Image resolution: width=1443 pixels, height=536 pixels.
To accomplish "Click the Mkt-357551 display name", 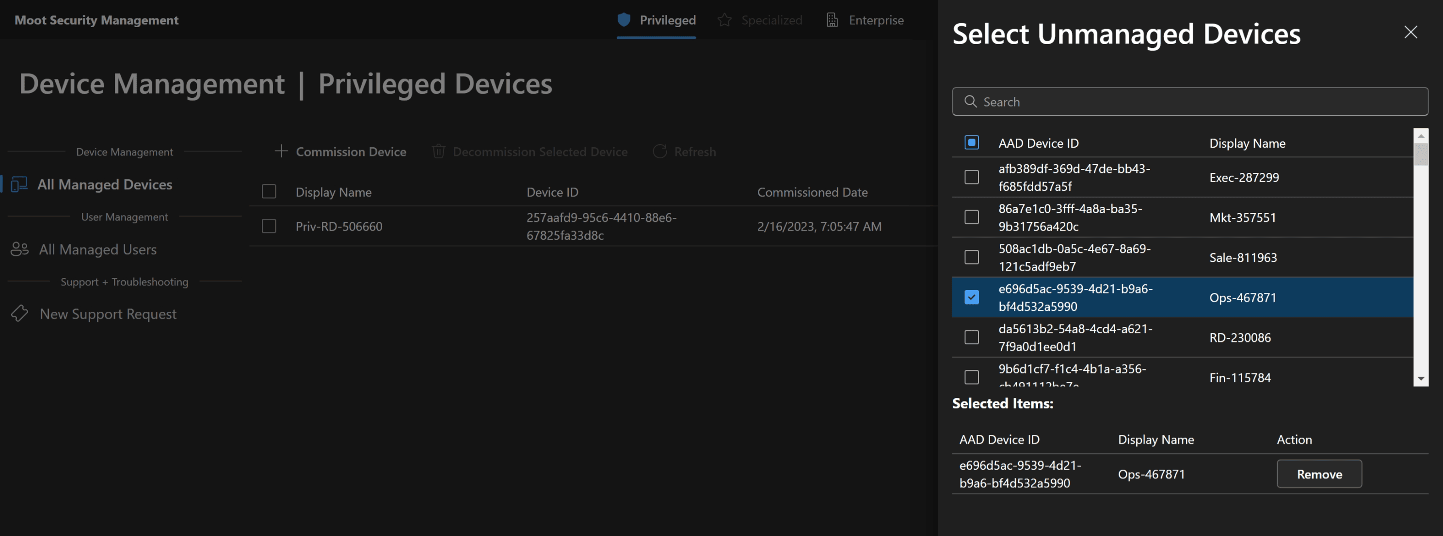I will pyautogui.click(x=1242, y=217).
